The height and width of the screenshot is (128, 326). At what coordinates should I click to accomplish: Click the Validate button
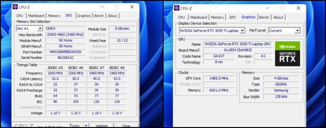coord(102,126)
